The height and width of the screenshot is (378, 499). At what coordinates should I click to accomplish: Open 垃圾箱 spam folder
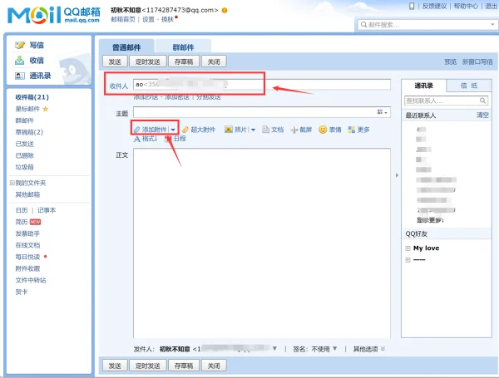(24, 167)
